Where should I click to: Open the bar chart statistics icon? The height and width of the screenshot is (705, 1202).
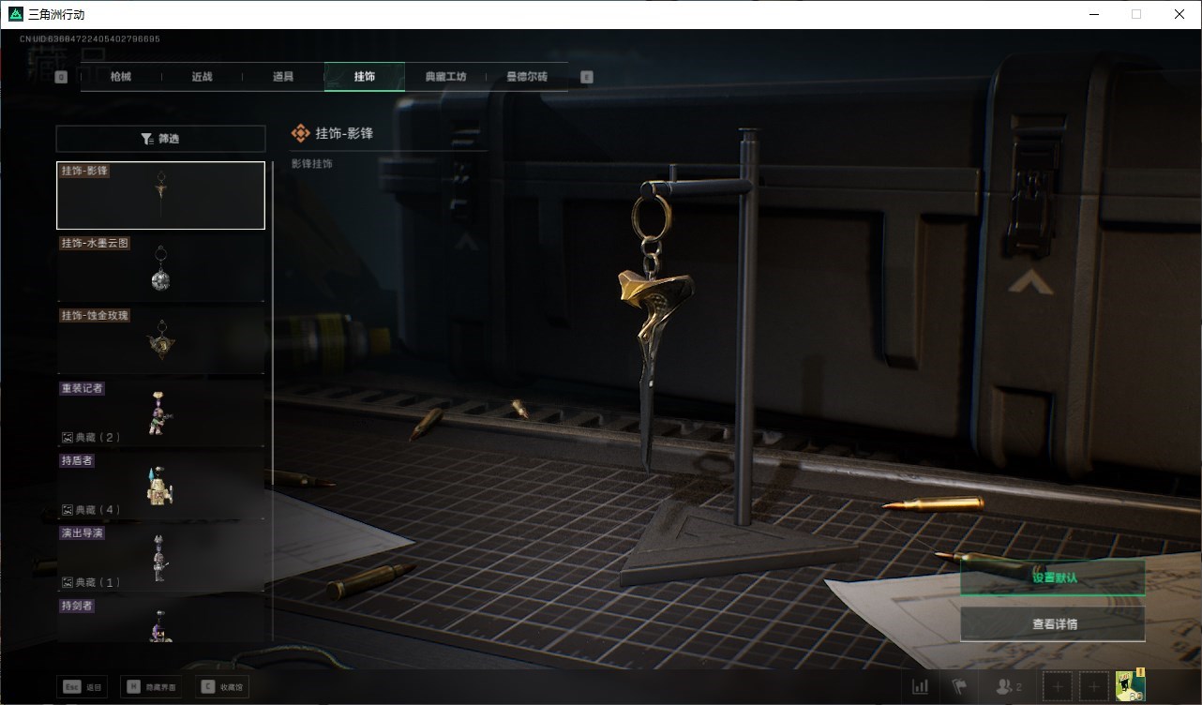pyautogui.click(x=921, y=687)
